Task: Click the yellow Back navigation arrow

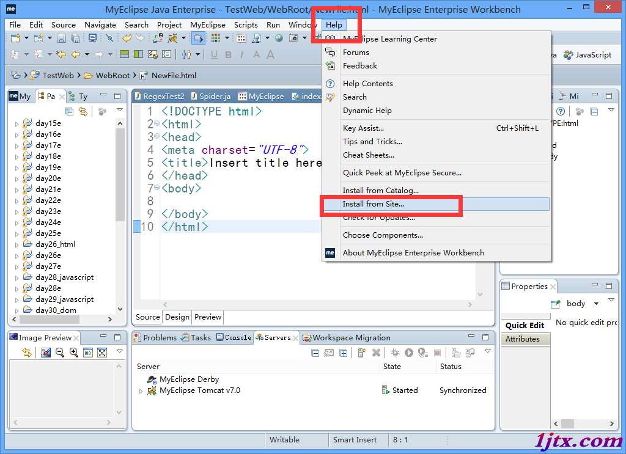Action: click(x=75, y=54)
